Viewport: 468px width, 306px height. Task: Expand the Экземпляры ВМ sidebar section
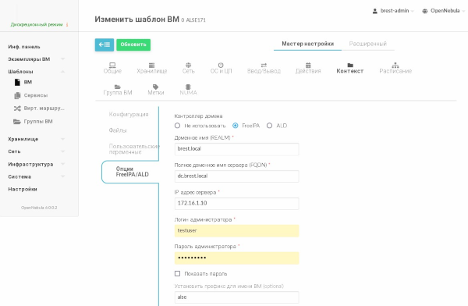pos(36,59)
